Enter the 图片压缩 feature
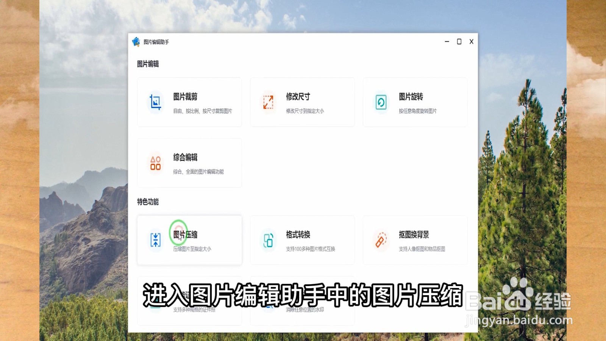 pyautogui.click(x=189, y=240)
